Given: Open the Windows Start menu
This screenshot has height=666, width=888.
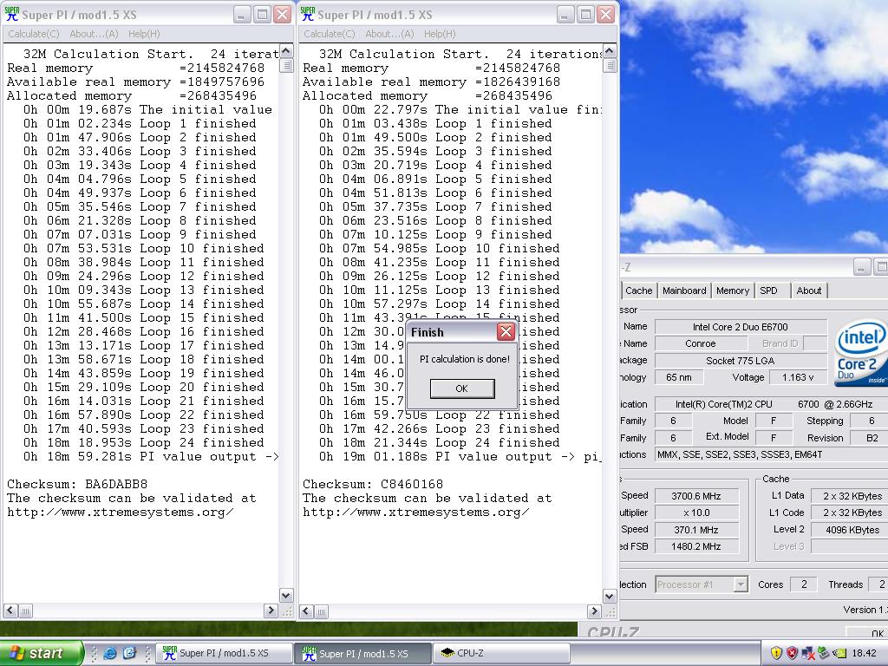Looking at the screenshot, I should [x=41, y=653].
